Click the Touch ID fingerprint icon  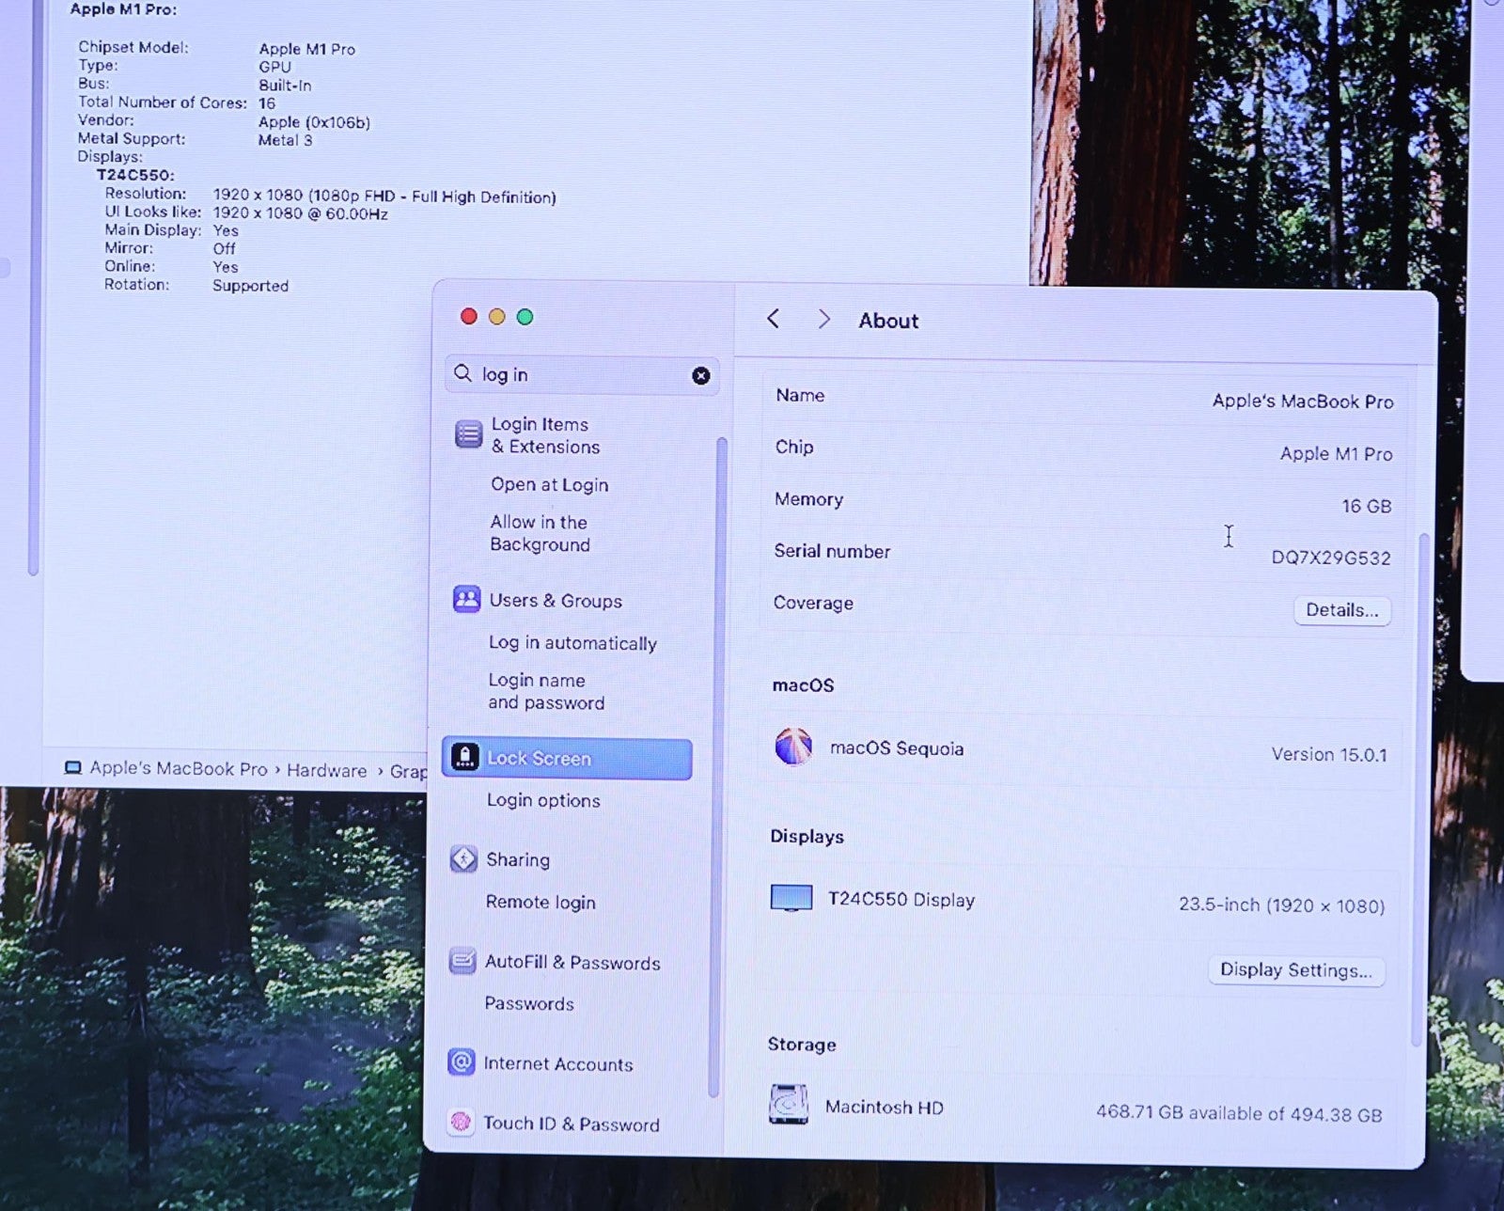[x=460, y=1122]
